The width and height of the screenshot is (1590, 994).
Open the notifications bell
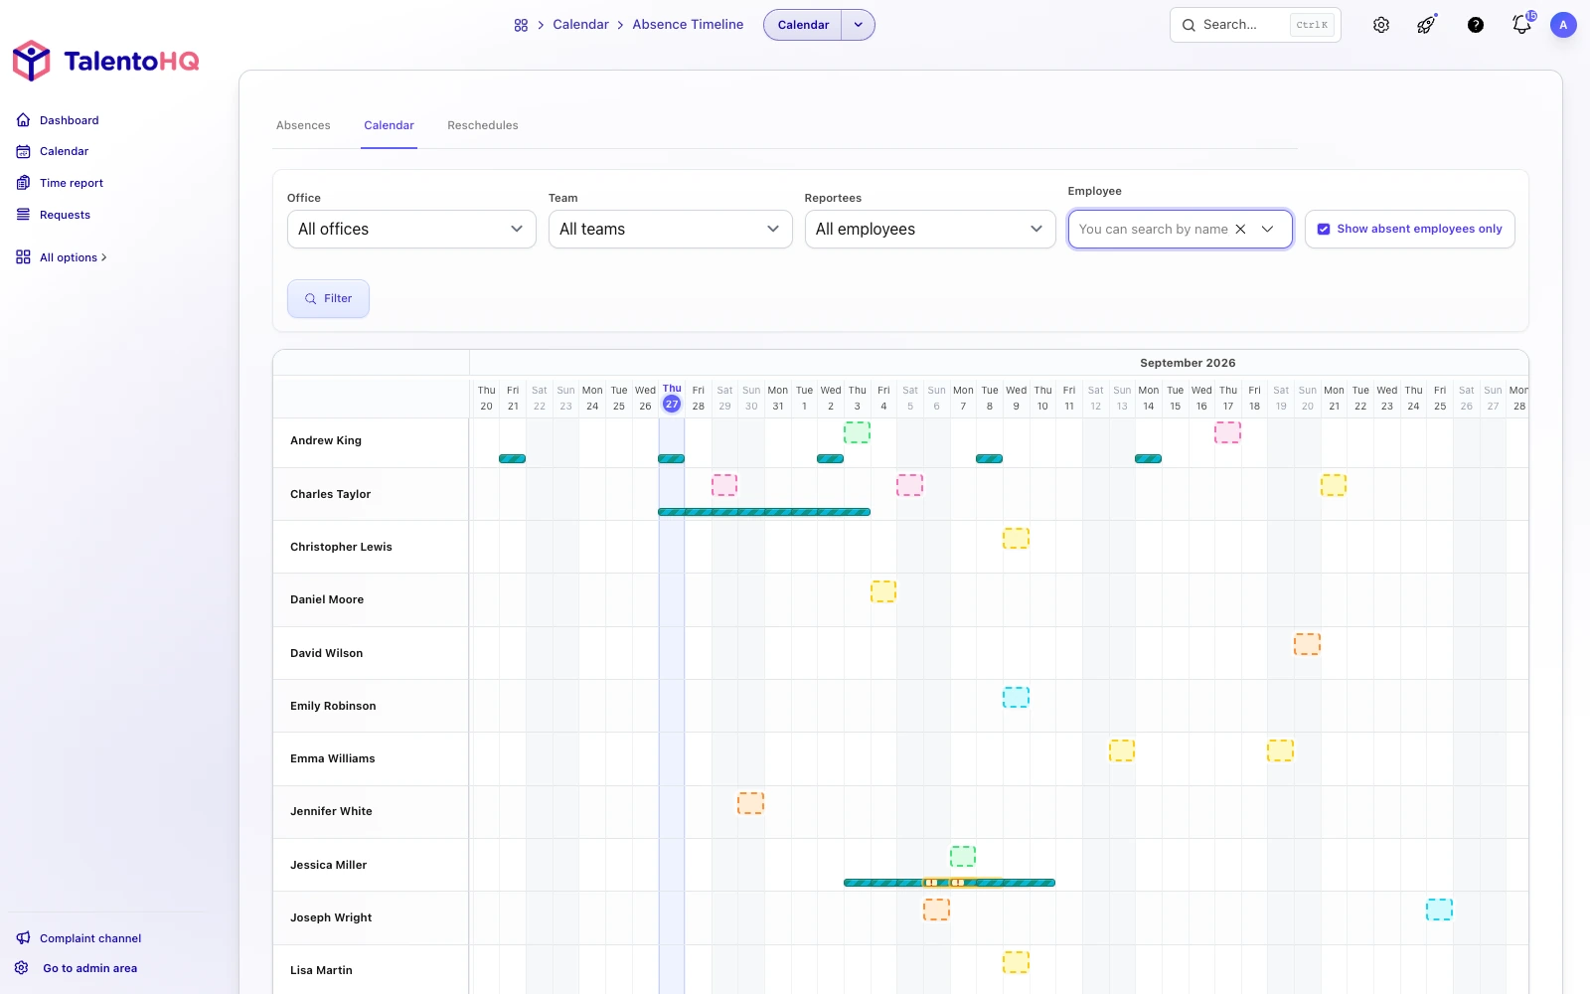click(x=1521, y=25)
